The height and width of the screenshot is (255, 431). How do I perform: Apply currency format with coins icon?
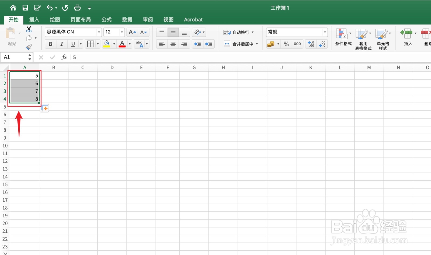coord(271,44)
